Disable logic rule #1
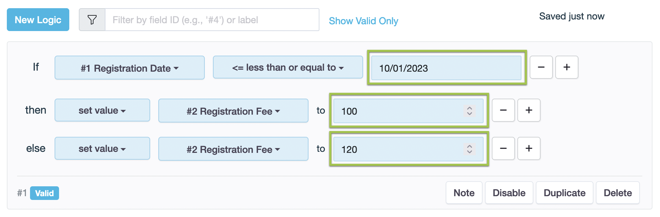Image resolution: width=660 pixels, height=217 pixels. tap(509, 193)
